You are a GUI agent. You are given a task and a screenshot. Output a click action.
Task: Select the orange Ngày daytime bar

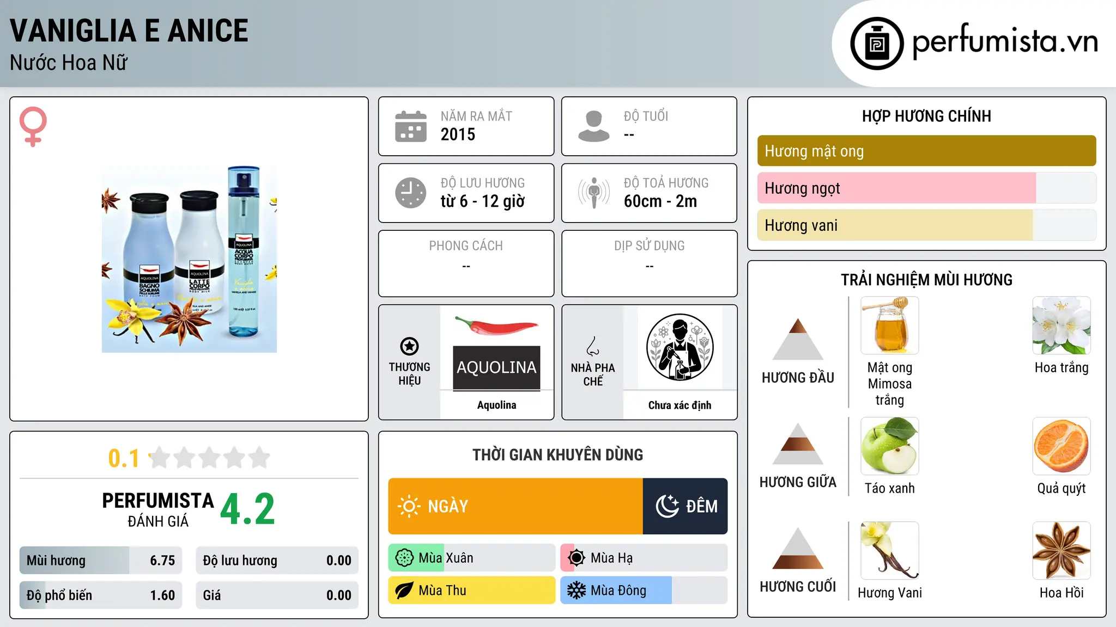515,506
